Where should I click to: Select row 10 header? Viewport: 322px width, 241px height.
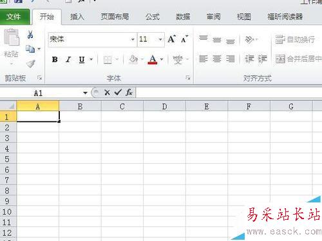(8, 211)
